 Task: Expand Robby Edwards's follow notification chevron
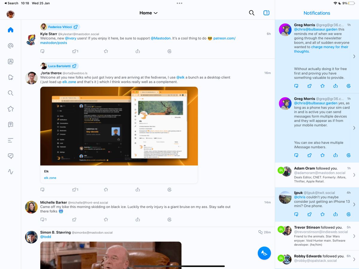tap(354, 259)
